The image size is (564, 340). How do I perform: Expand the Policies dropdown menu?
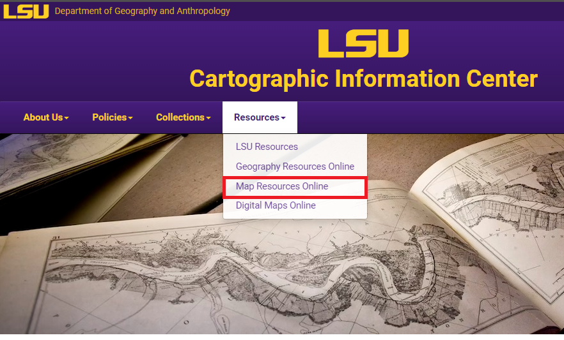113,117
